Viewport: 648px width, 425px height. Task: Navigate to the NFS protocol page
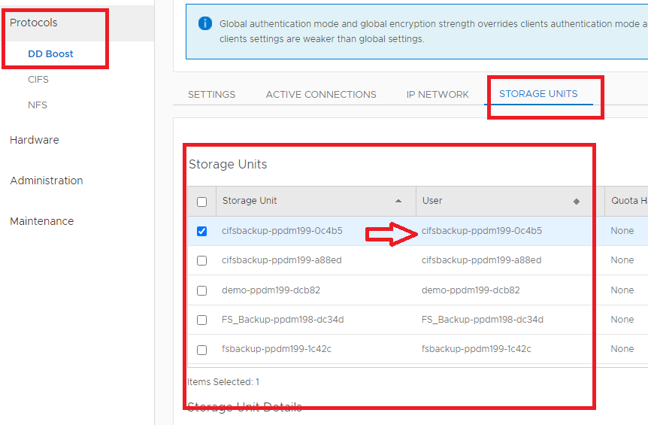38,105
